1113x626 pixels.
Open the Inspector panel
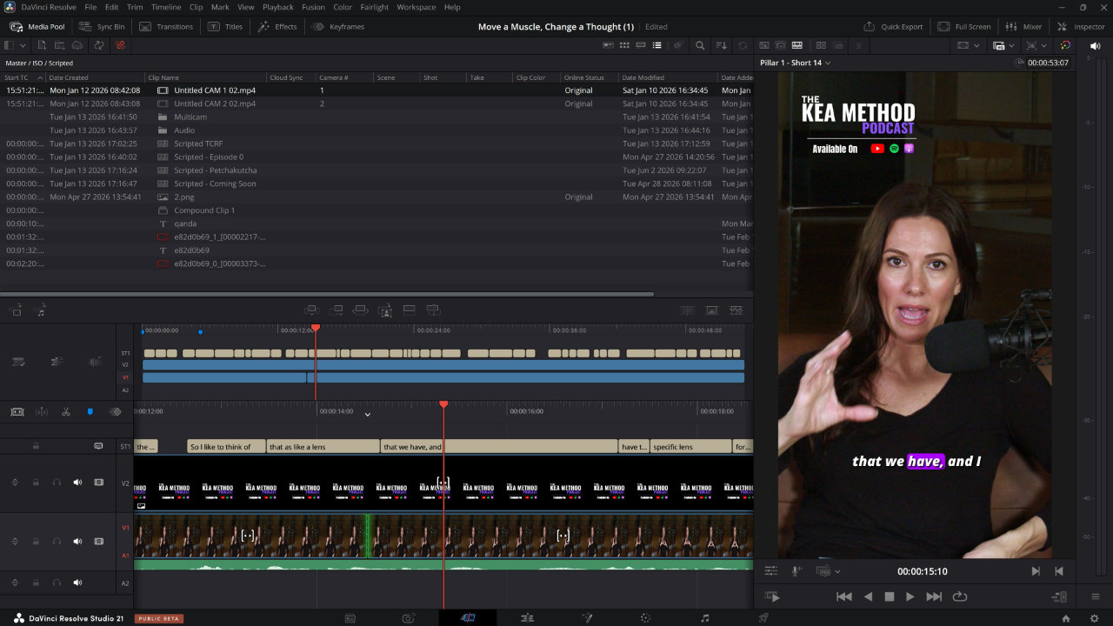coord(1081,27)
